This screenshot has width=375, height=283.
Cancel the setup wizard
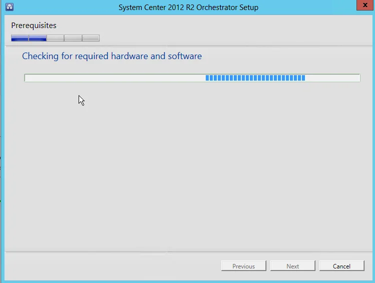(x=341, y=266)
